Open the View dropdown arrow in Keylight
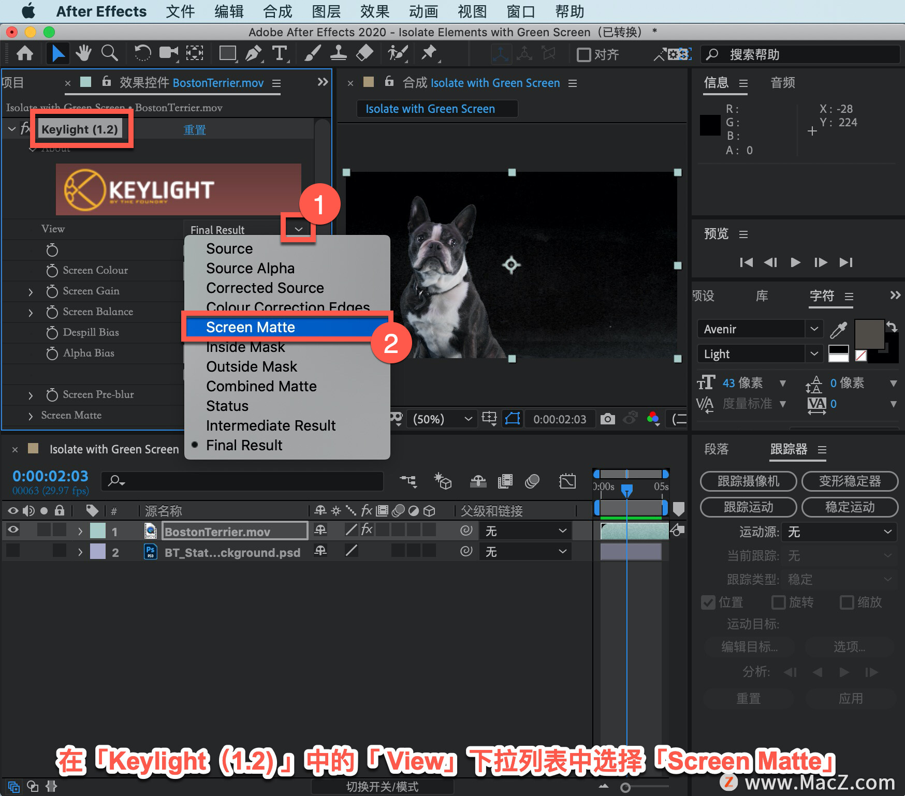Screen dimensions: 905x796 299,229
